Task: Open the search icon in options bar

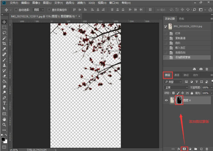Action: point(194,10)
